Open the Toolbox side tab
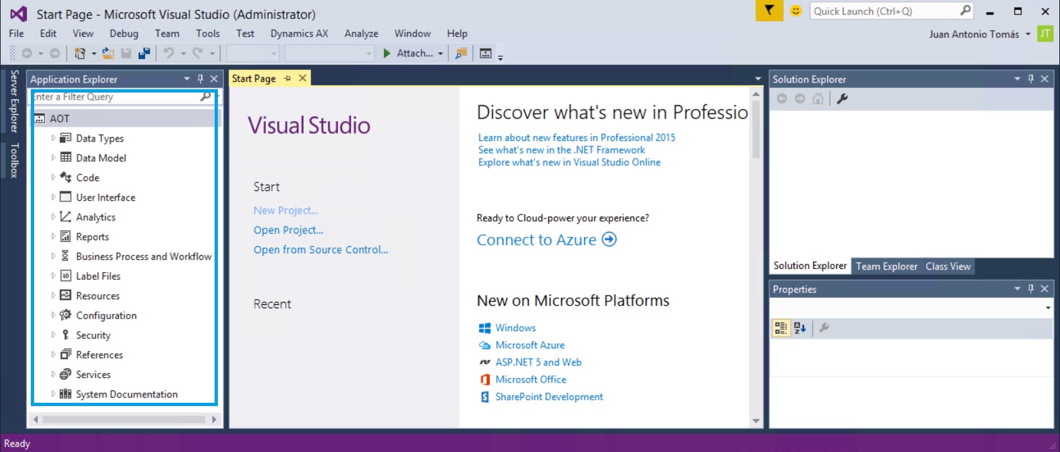The height and width of the screenshot is (452, 1060). pyautogui.click(x=14, y=161)
